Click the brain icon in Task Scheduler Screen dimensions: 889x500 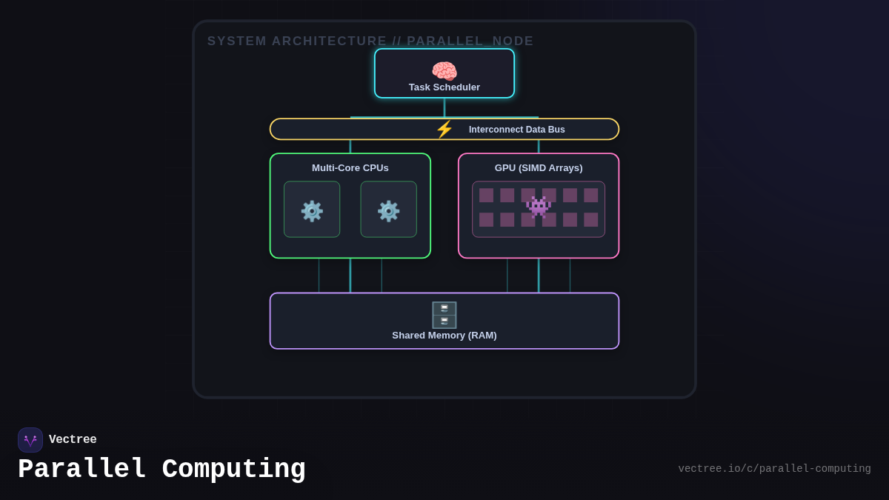tap(445, 70)
